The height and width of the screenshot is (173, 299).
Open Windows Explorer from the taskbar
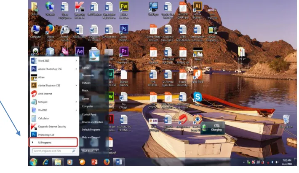58,162
